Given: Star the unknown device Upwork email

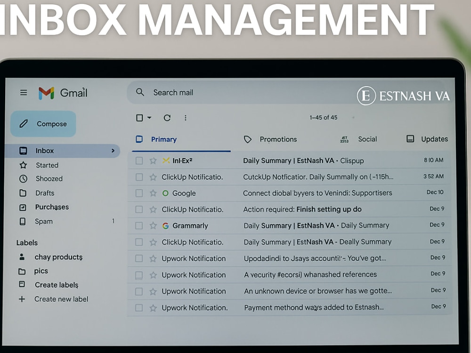Looking at the screenshot, I should point(153,291).
